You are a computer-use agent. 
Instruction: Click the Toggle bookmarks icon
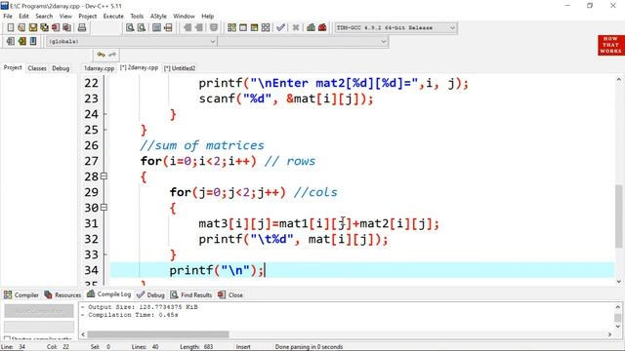(x=21, y=41)
